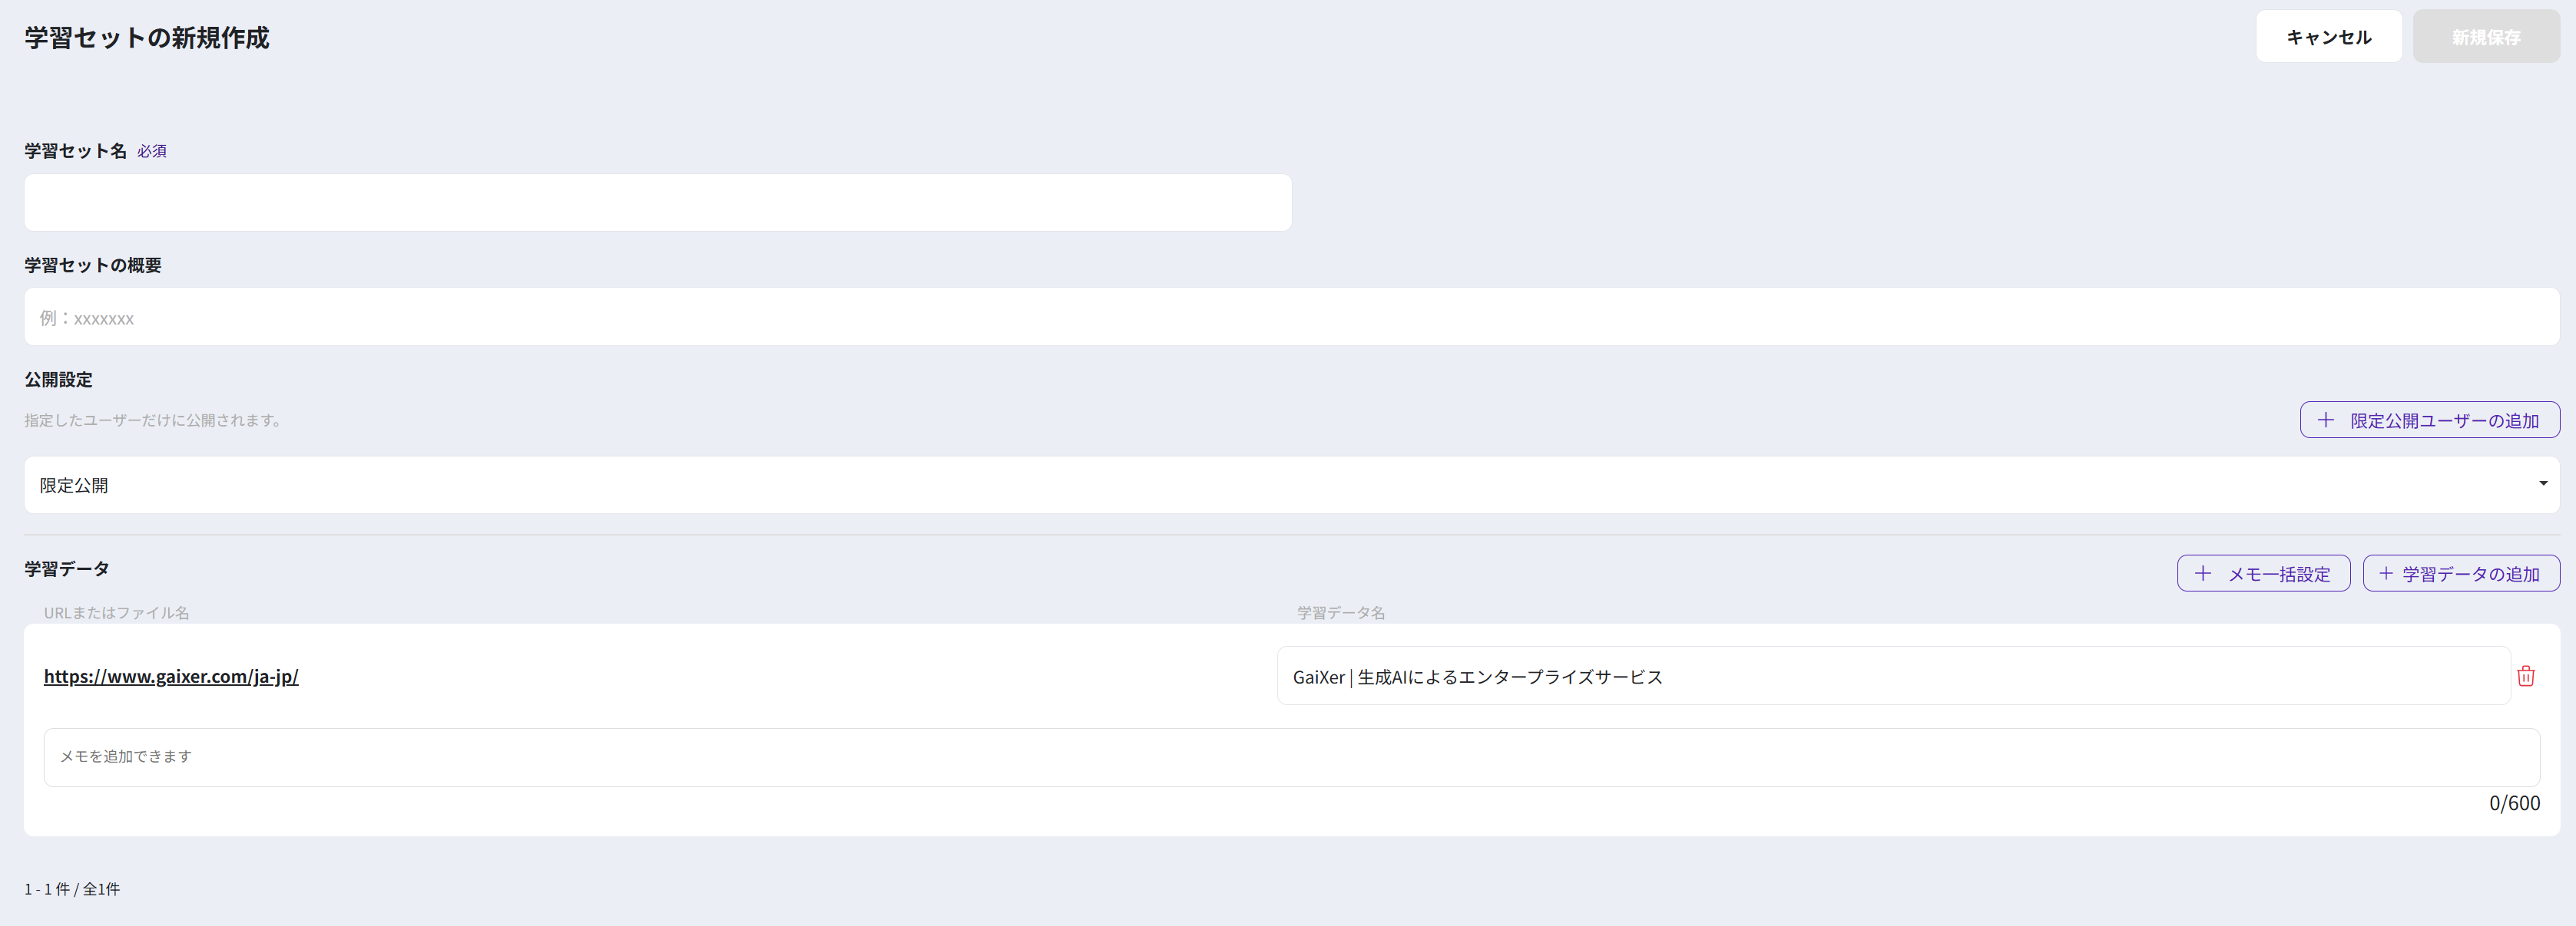Click the dropdown arrow of 公開設定
2576x926 pixels.
click(2542, 484)
